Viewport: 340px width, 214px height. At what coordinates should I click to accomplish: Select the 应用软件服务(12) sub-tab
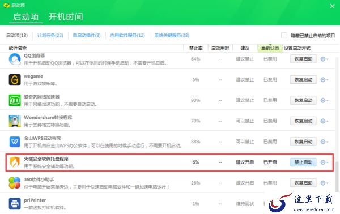(x=127, y=35)
